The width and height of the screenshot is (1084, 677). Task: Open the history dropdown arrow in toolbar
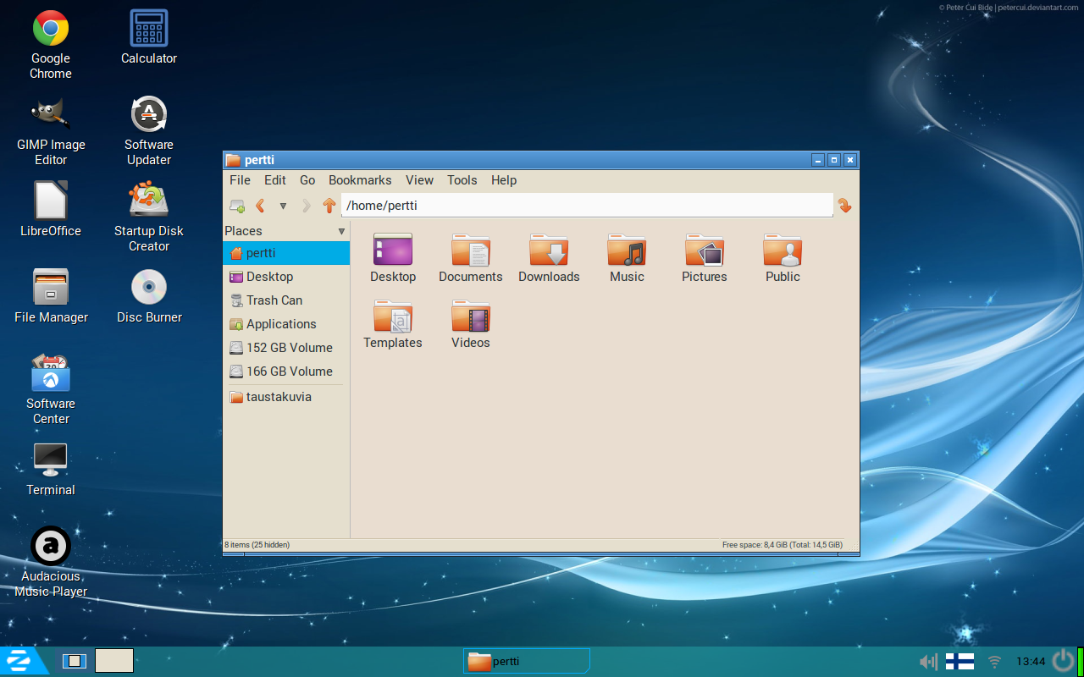click(x=283, y=206)
